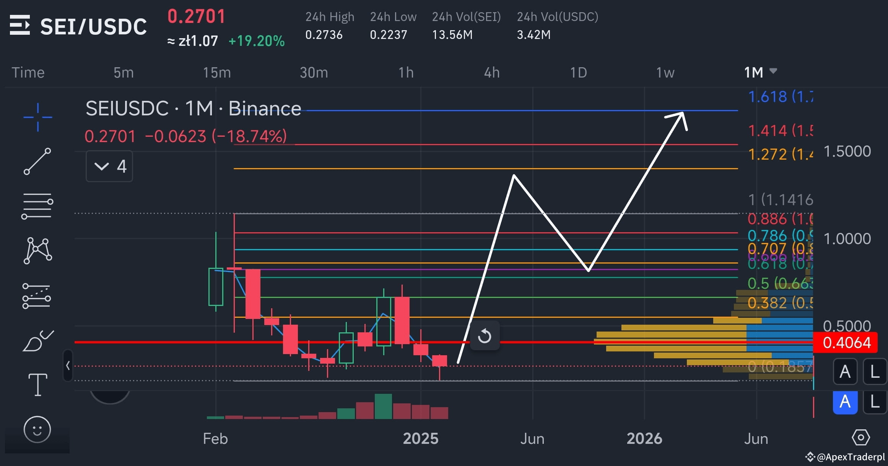888x466 pixels.
Task: Select the forecast position tool
Action: coord(37,296)
